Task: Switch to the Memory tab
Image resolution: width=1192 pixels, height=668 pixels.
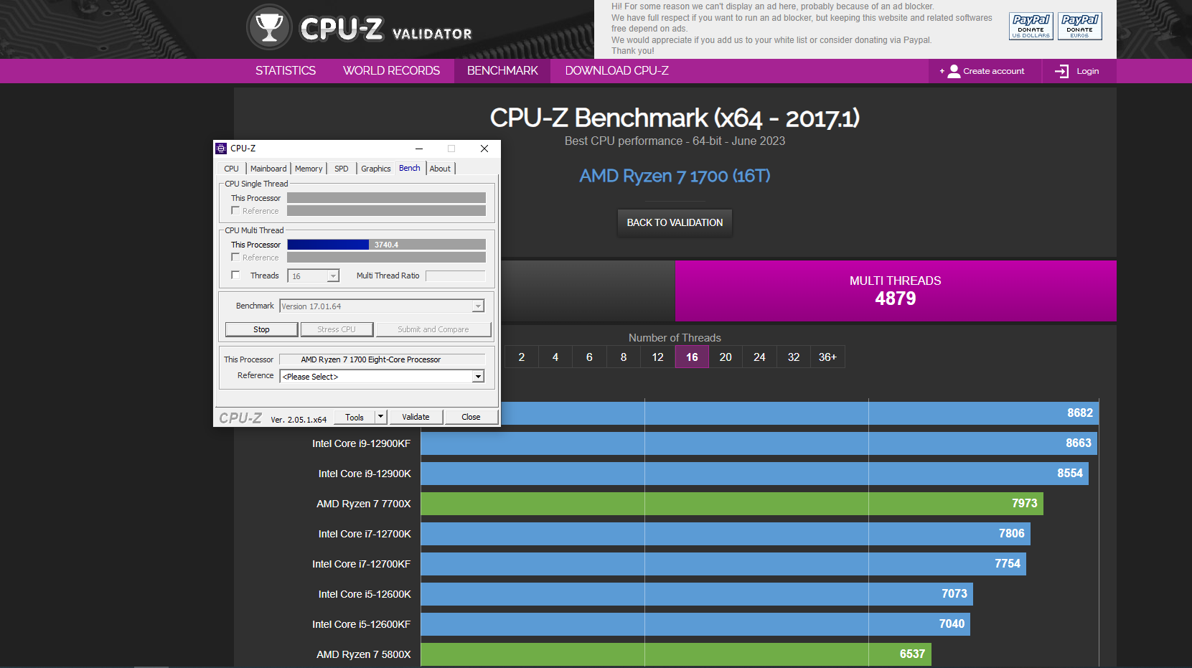Action: tap(309, 169)
